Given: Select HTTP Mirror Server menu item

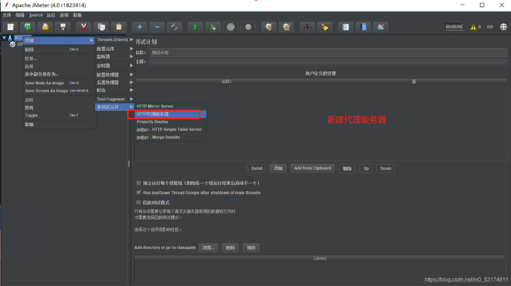Looking at the screenshot, I should tap(170, 106).
